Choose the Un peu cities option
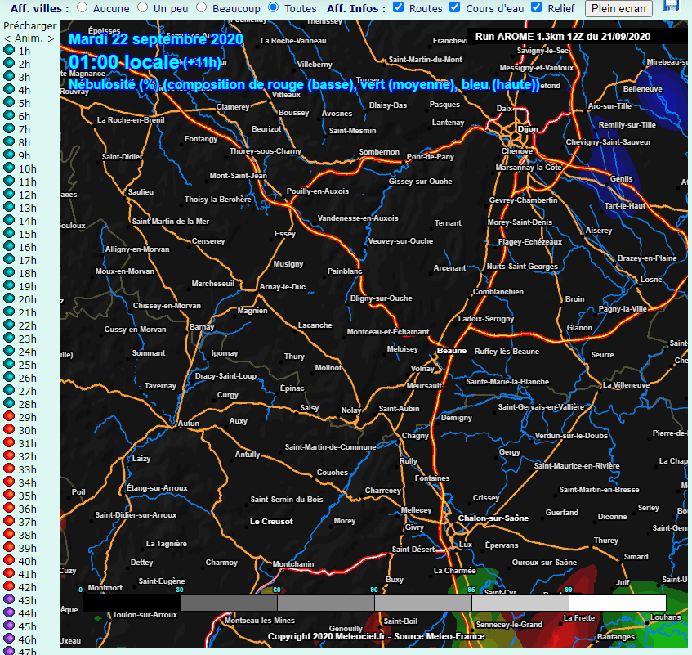Screen dimensions: 692x655 point(143,7)
